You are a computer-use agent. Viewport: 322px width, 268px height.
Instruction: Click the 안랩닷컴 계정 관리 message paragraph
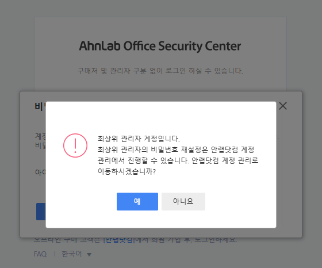[178, 155]
